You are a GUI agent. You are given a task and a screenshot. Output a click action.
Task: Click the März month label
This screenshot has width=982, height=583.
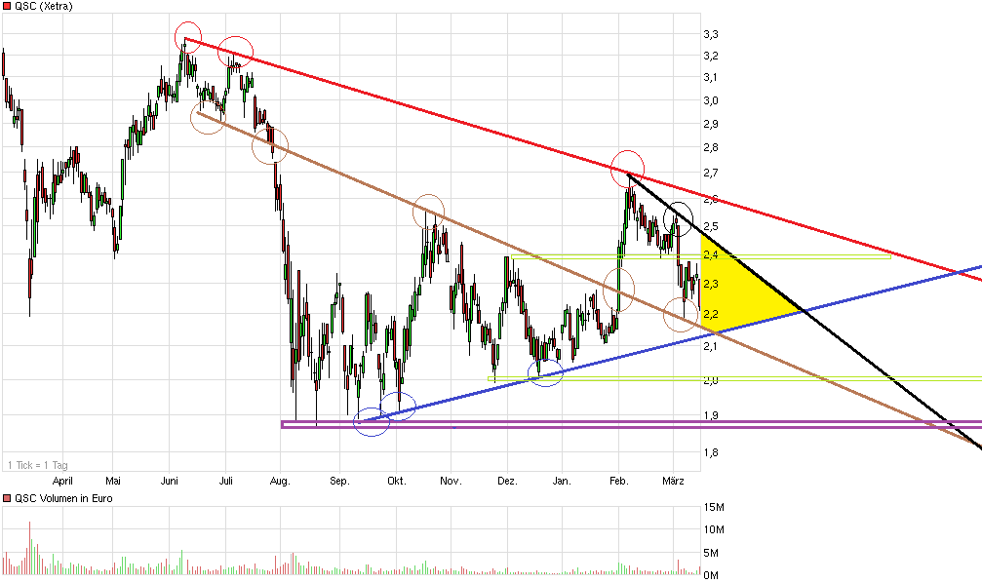point(673,481)
